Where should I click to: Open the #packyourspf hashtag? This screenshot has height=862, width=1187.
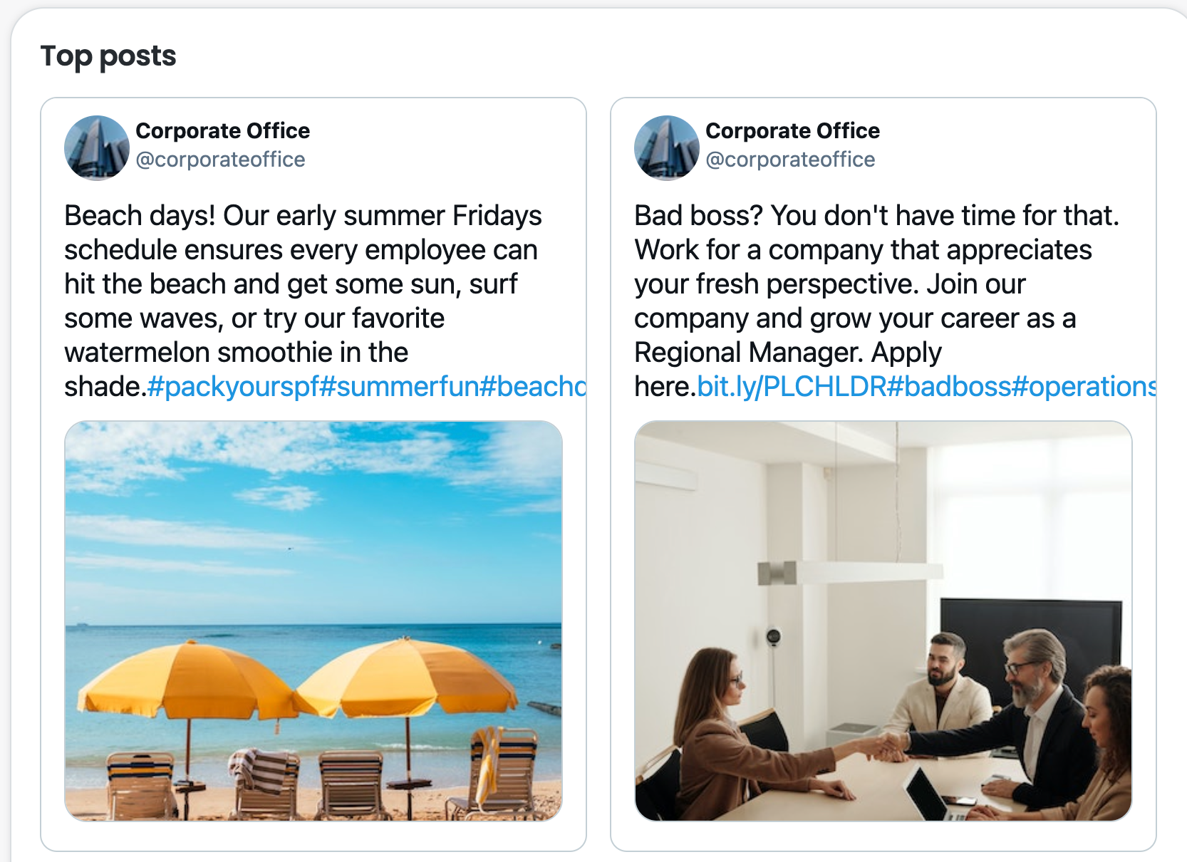(232, 387)
